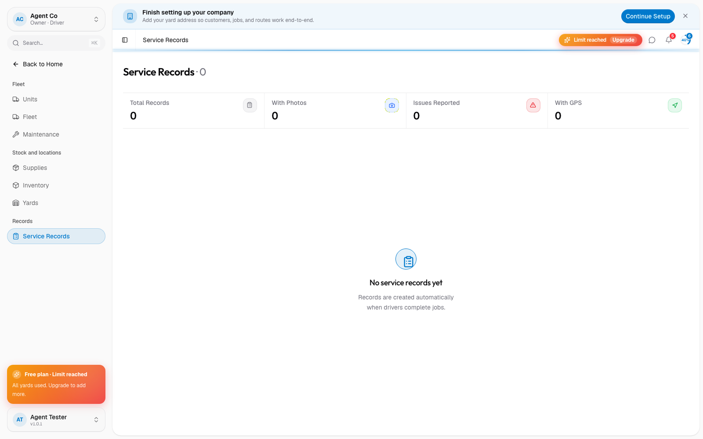Toggle the sidebar panel icon
This screenshot has height=439, width=703.
[x=125, y=40]
